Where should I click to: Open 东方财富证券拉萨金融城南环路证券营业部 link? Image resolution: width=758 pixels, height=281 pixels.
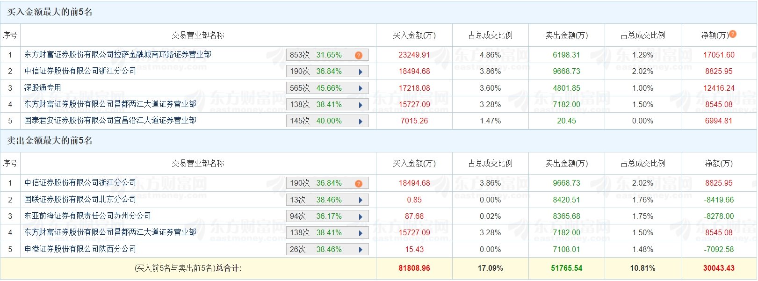(x=118, y=55)
